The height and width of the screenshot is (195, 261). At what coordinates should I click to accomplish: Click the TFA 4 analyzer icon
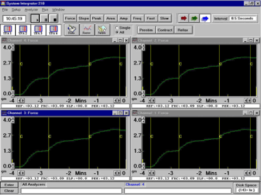(x=53, y=30)
